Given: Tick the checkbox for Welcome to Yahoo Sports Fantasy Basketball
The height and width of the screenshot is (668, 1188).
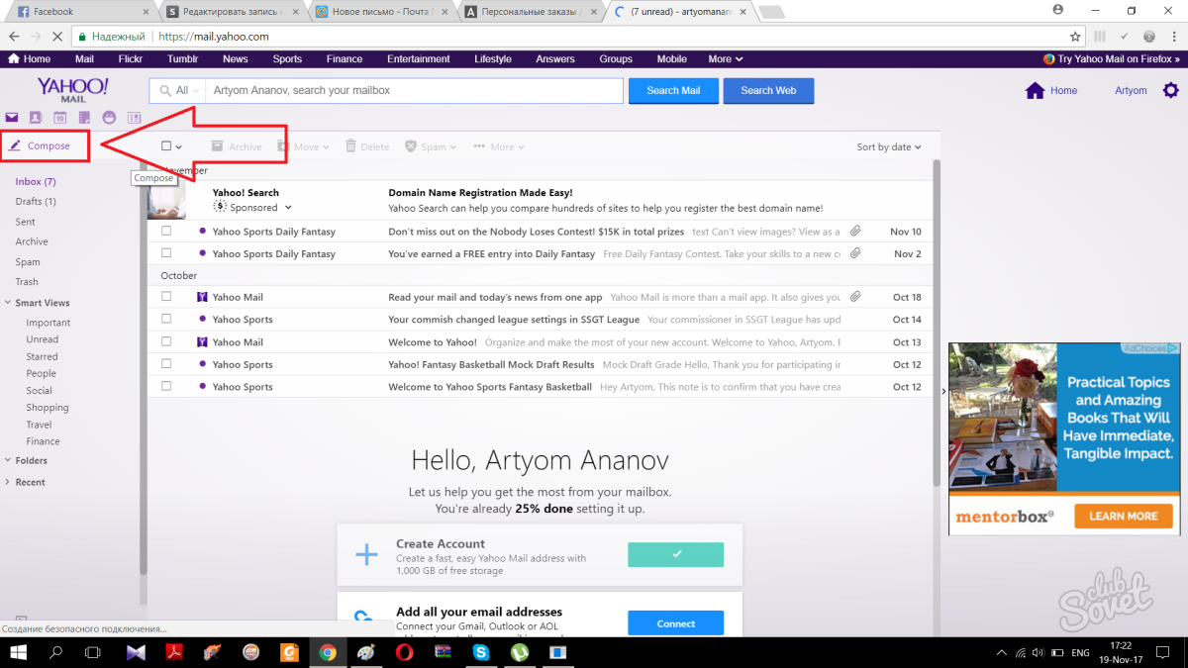Looking at the screenshot, I should click(x=166, y=387).
